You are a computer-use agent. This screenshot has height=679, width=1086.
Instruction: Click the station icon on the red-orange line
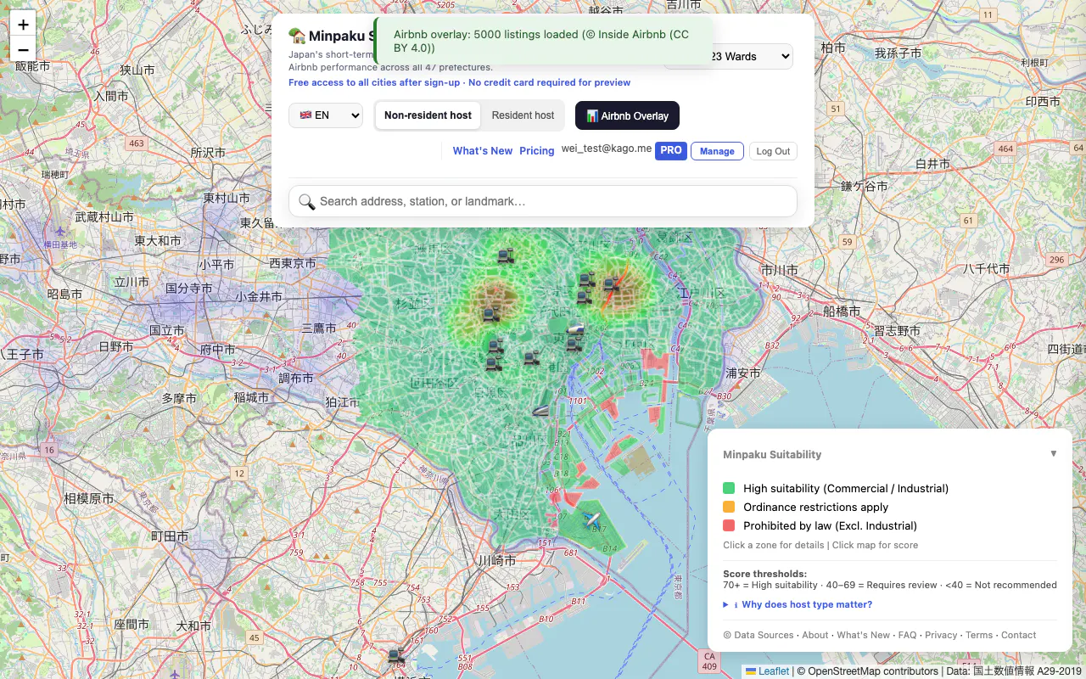pyautogui.click(x=611, y=284)
